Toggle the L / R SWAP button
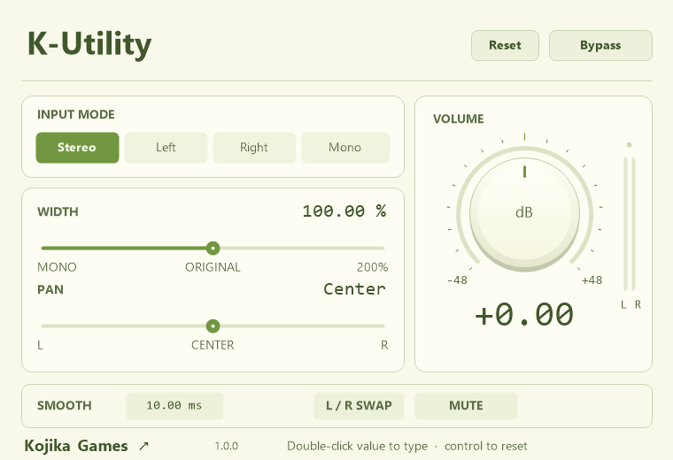Viewport: 673px width, 460px height. coord(359,405)
